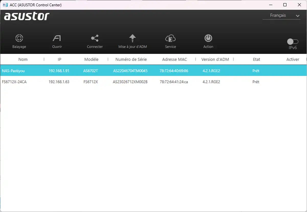Sort by the Version d'ADM column

[215, 59]
